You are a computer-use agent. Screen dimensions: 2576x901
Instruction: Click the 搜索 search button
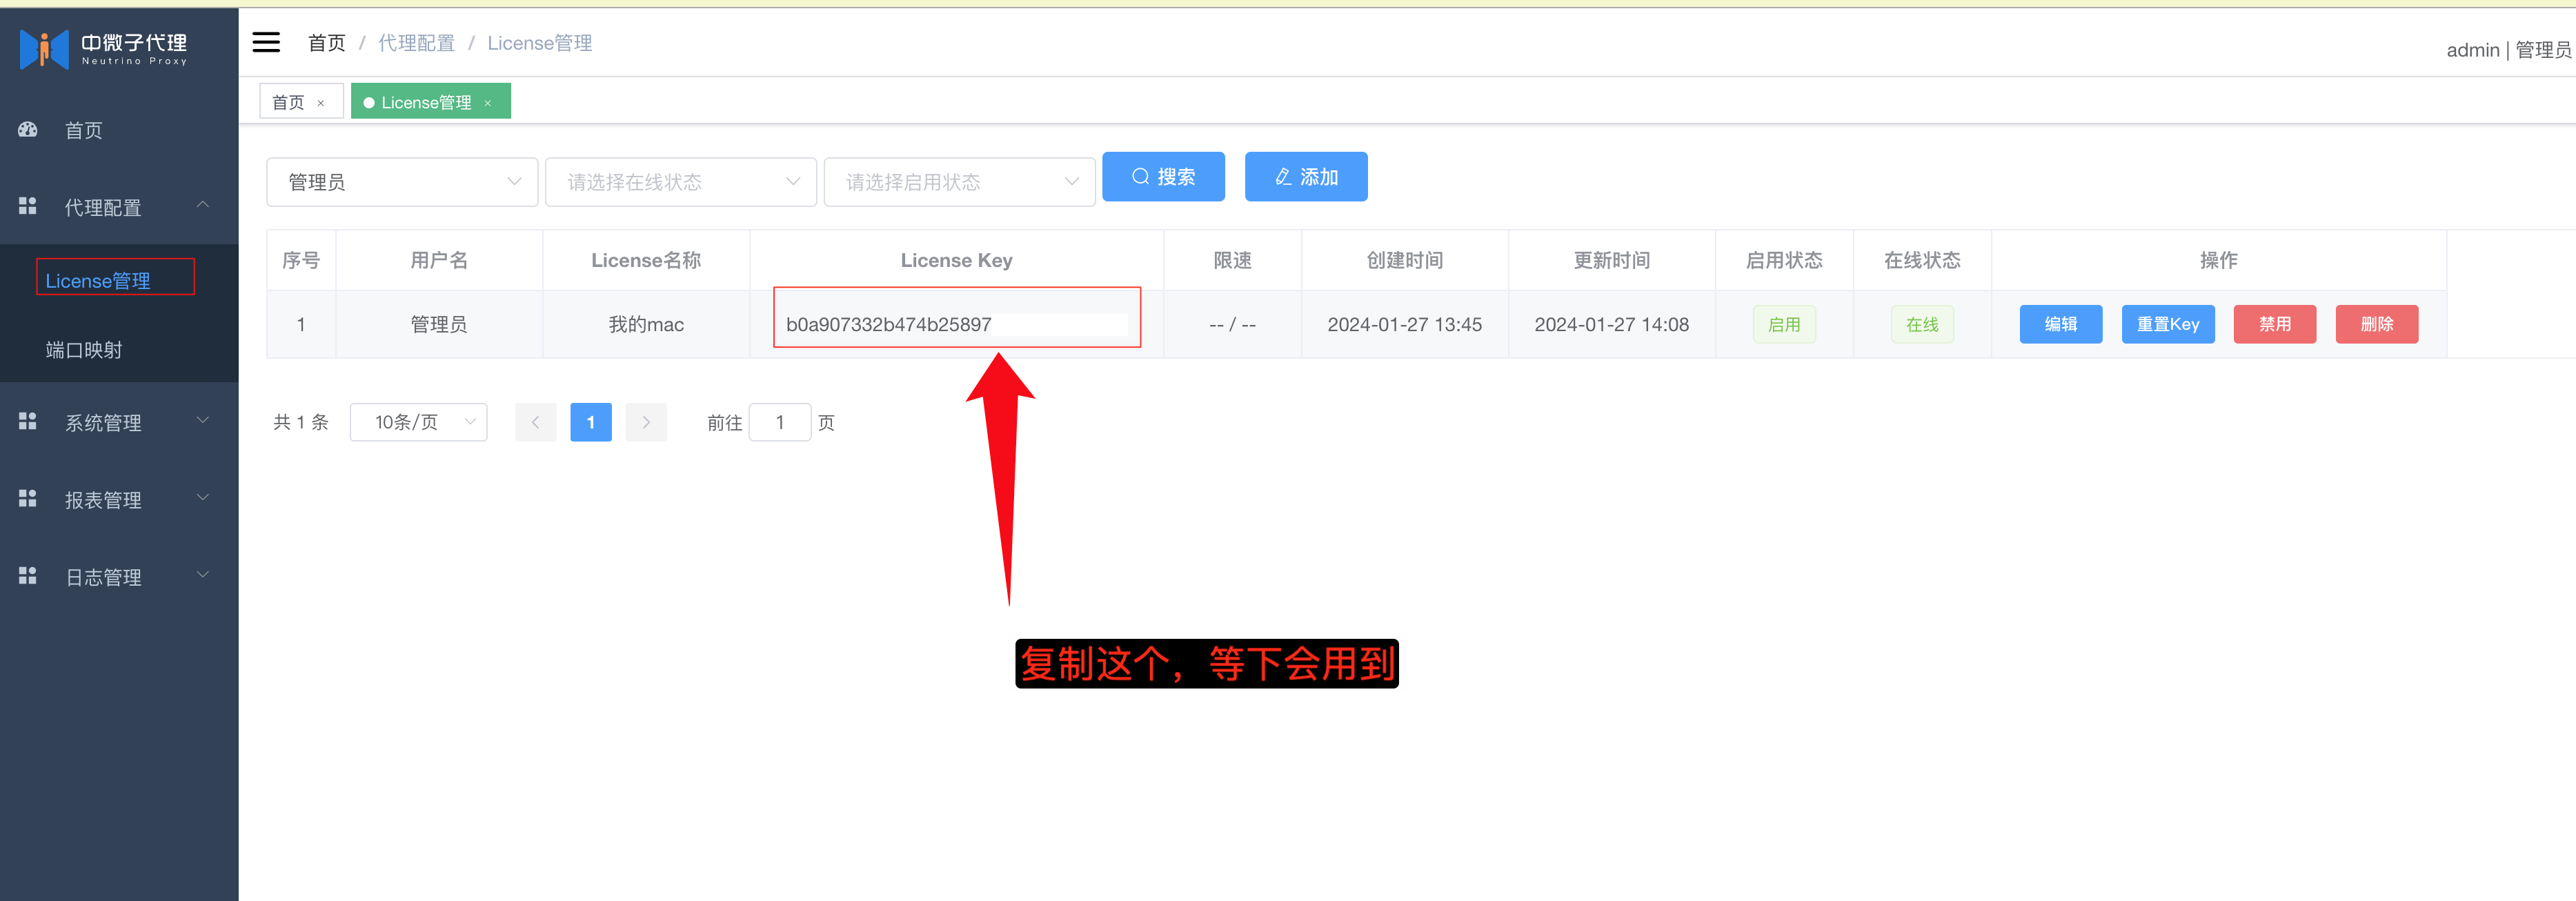1163,177
